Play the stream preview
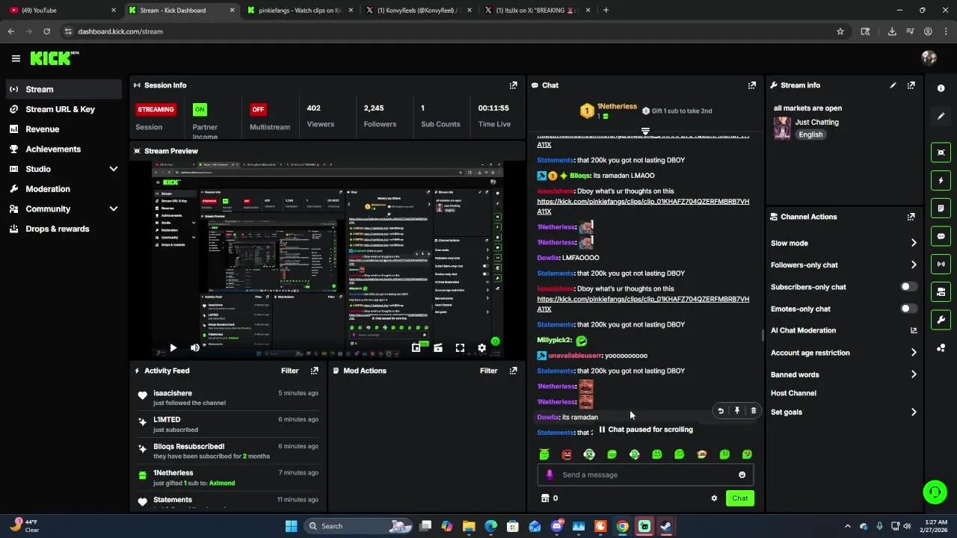The image size is (957, 538). [173, 347]
